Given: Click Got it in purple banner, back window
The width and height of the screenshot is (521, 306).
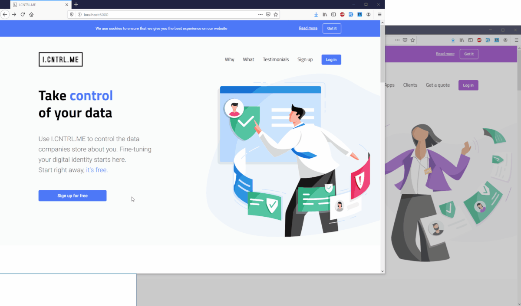Looking at the screenshot, I should (x=469, y=54).
